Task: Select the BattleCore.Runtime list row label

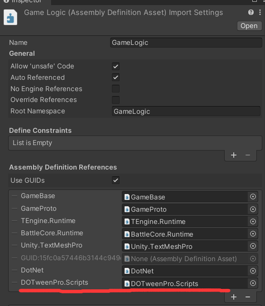Action: click(x=52, y=233)
